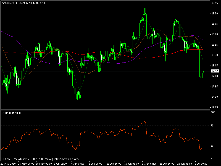Select the cyan horizontal line under RSI

point(199,150)
